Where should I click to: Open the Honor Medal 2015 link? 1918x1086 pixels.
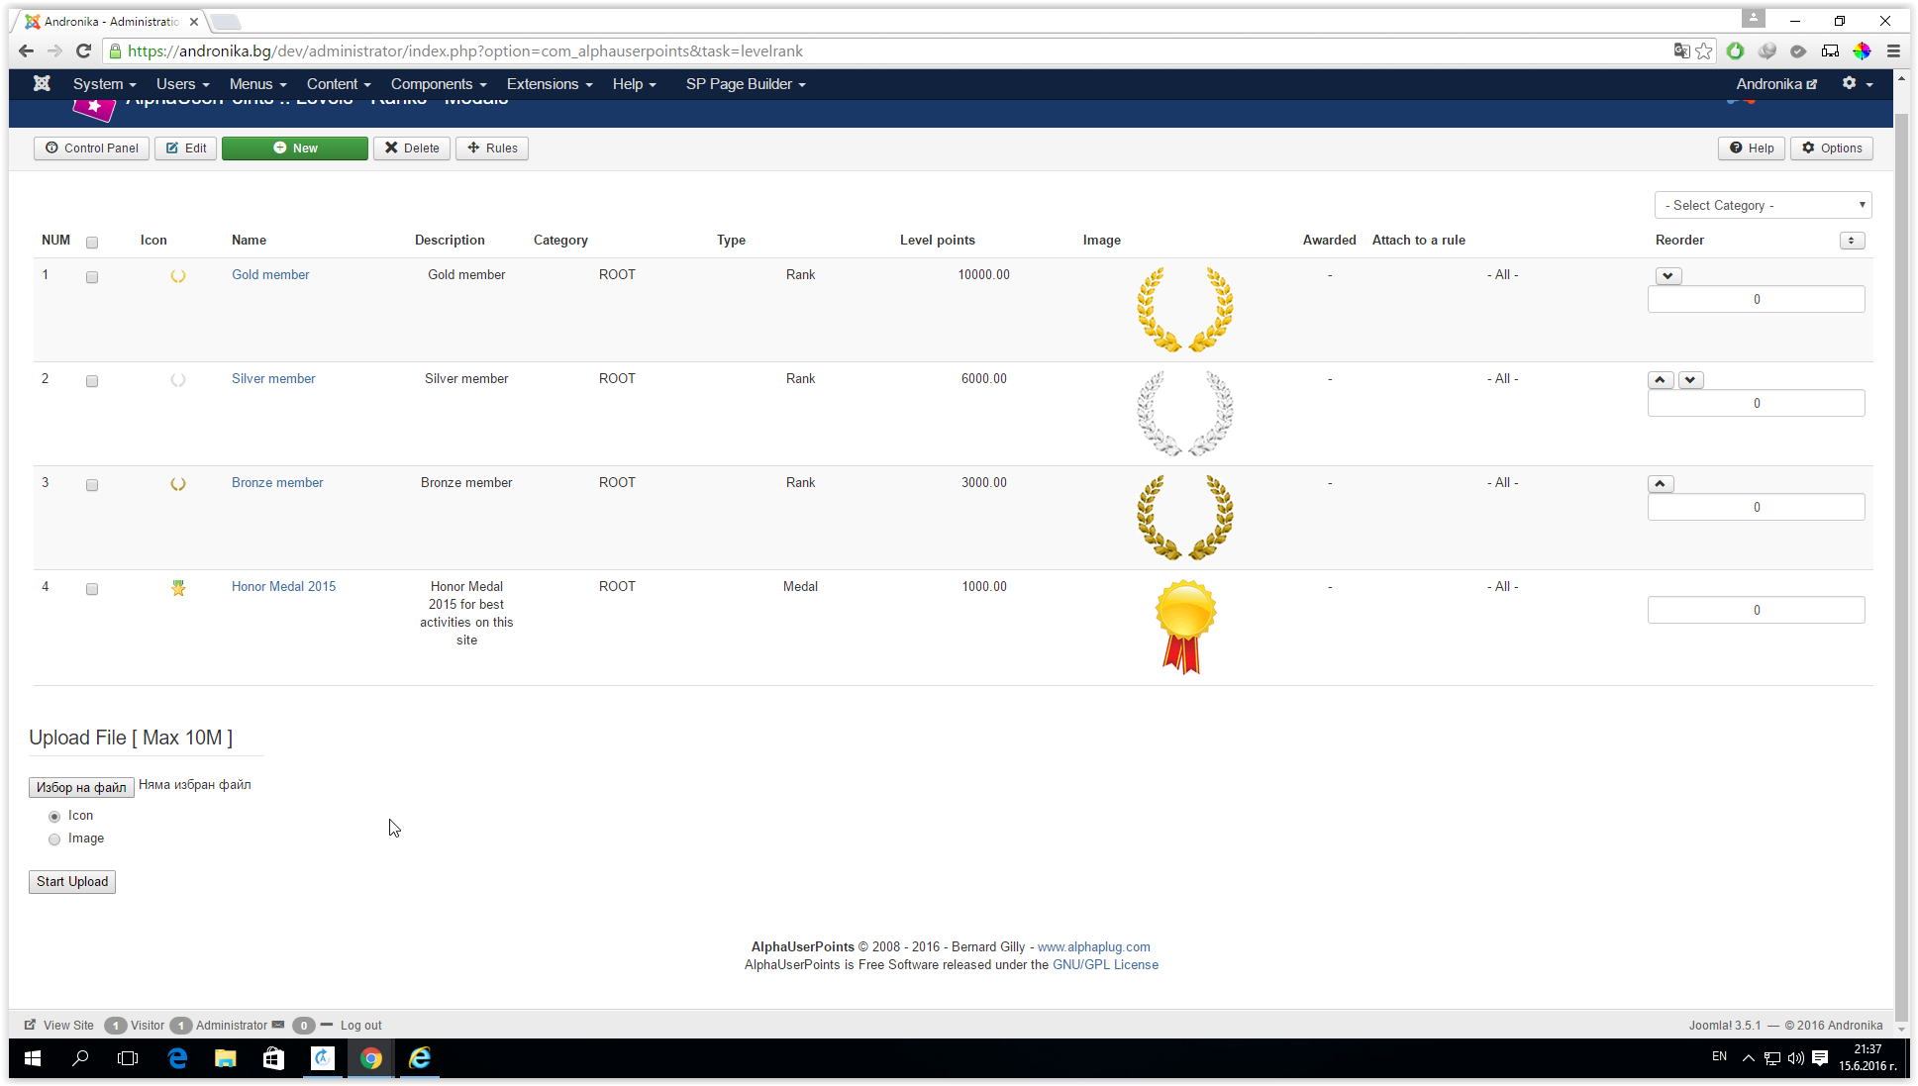pos(283,586)
